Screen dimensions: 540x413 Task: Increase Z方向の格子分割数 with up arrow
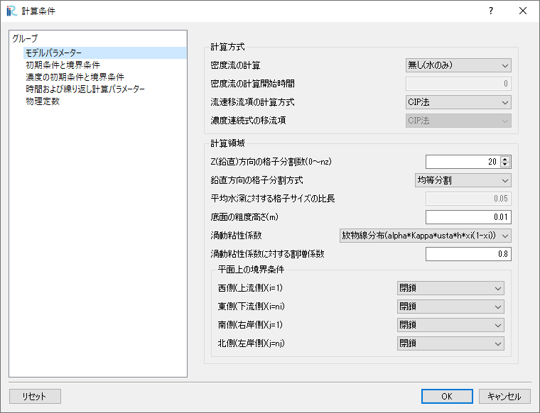pos(505,159)
